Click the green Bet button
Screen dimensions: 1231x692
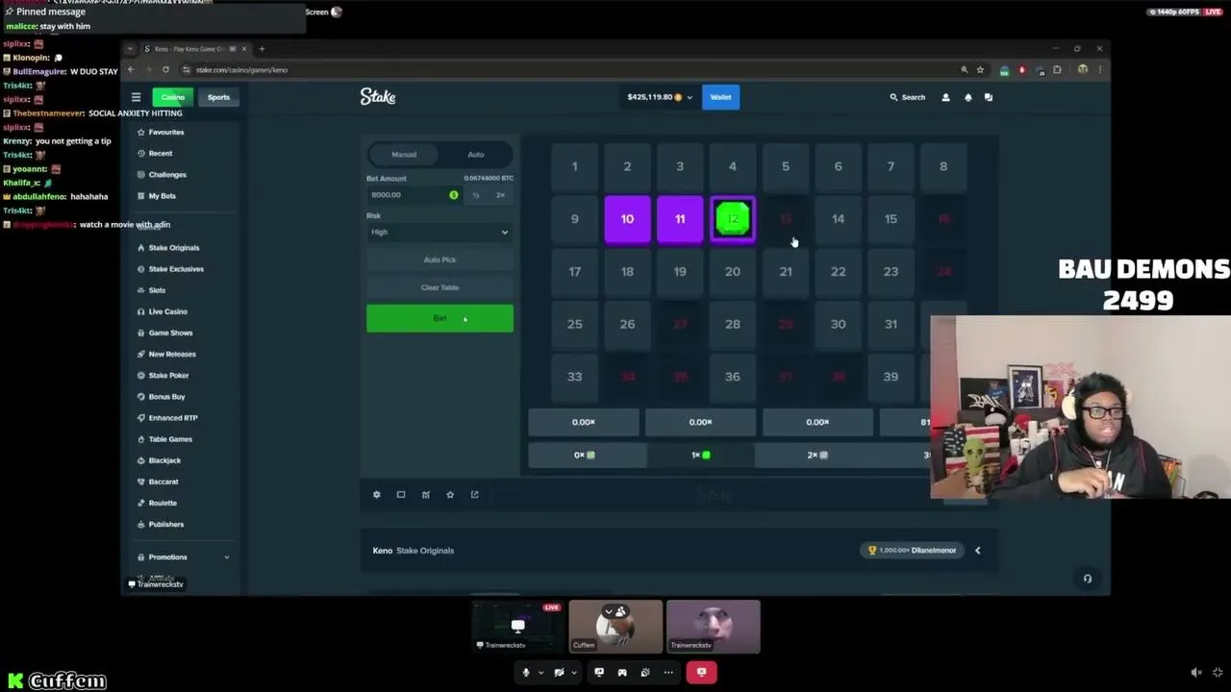click(440, 318)
